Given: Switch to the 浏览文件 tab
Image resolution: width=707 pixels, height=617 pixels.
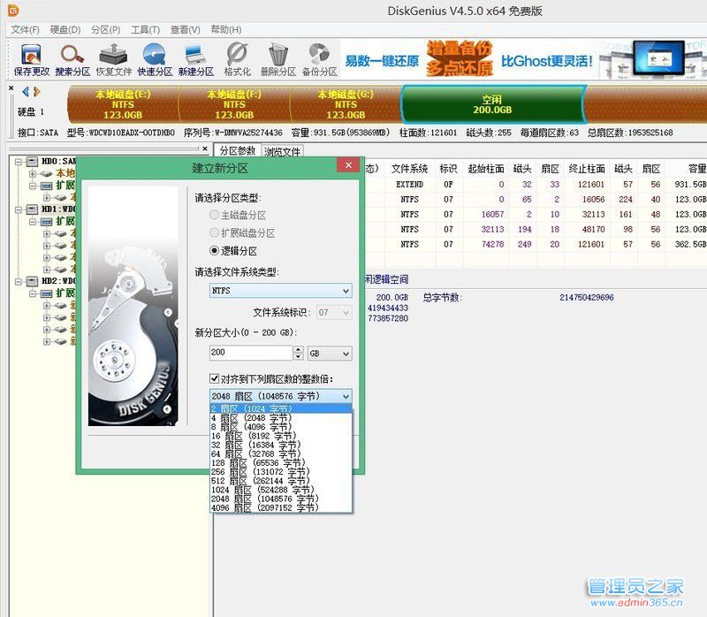Looking at the screenshot, I should [282, 151].
